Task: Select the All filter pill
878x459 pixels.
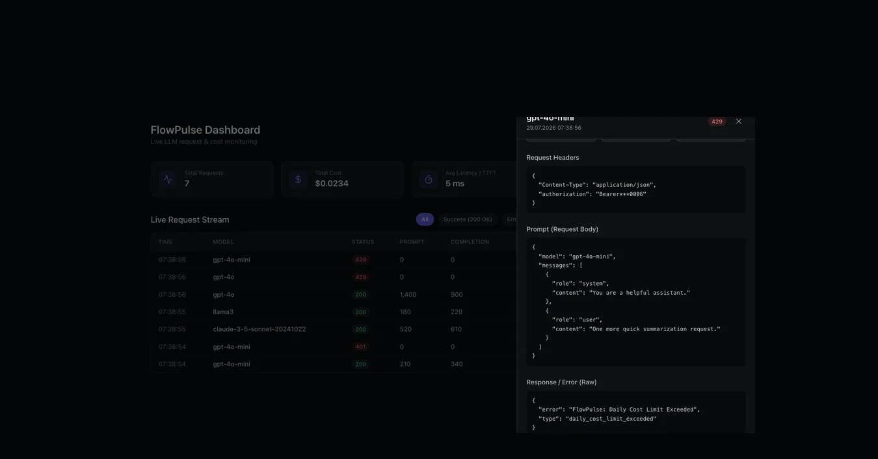Action: click(x=425, y=219)
